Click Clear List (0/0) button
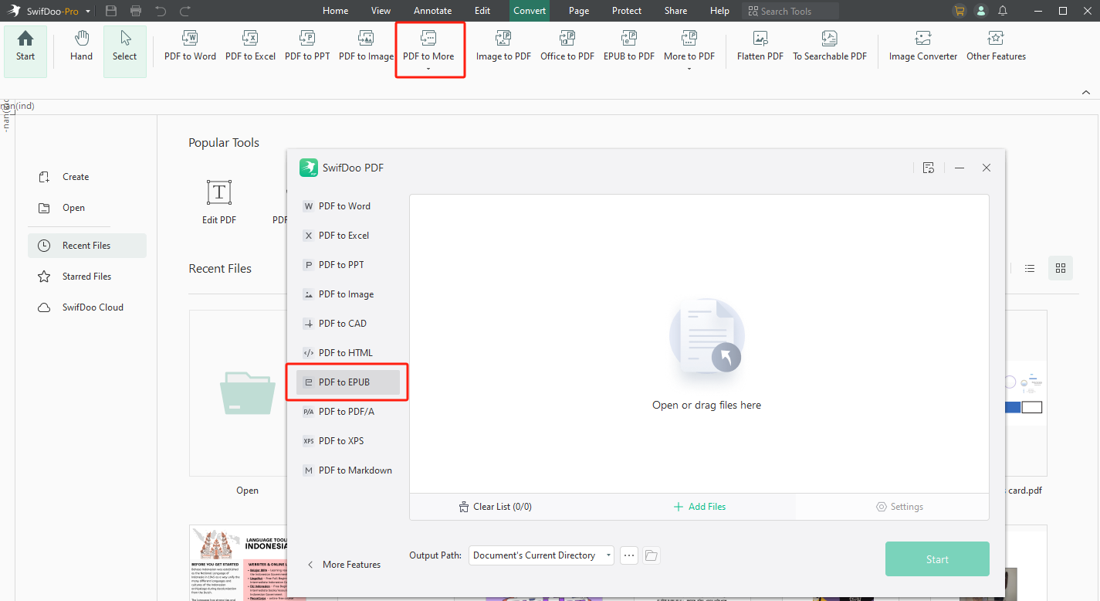The height and width of the screenshot is (601, 1100). 495,507
